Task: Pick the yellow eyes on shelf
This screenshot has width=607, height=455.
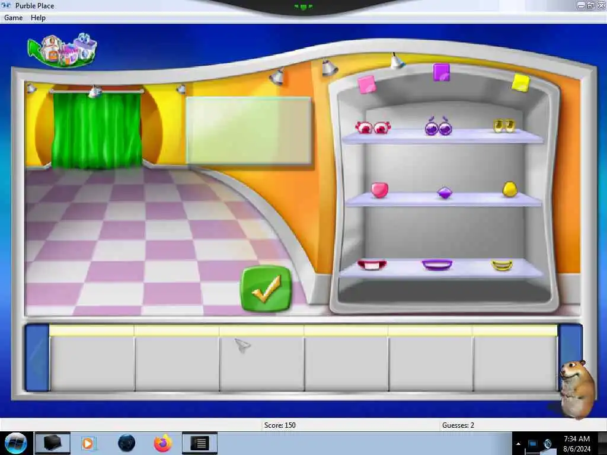Action: (x=504, y=126)
